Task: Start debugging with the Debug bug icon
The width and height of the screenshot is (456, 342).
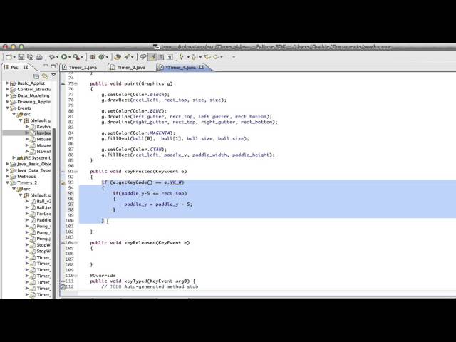Action: point(52,57)
